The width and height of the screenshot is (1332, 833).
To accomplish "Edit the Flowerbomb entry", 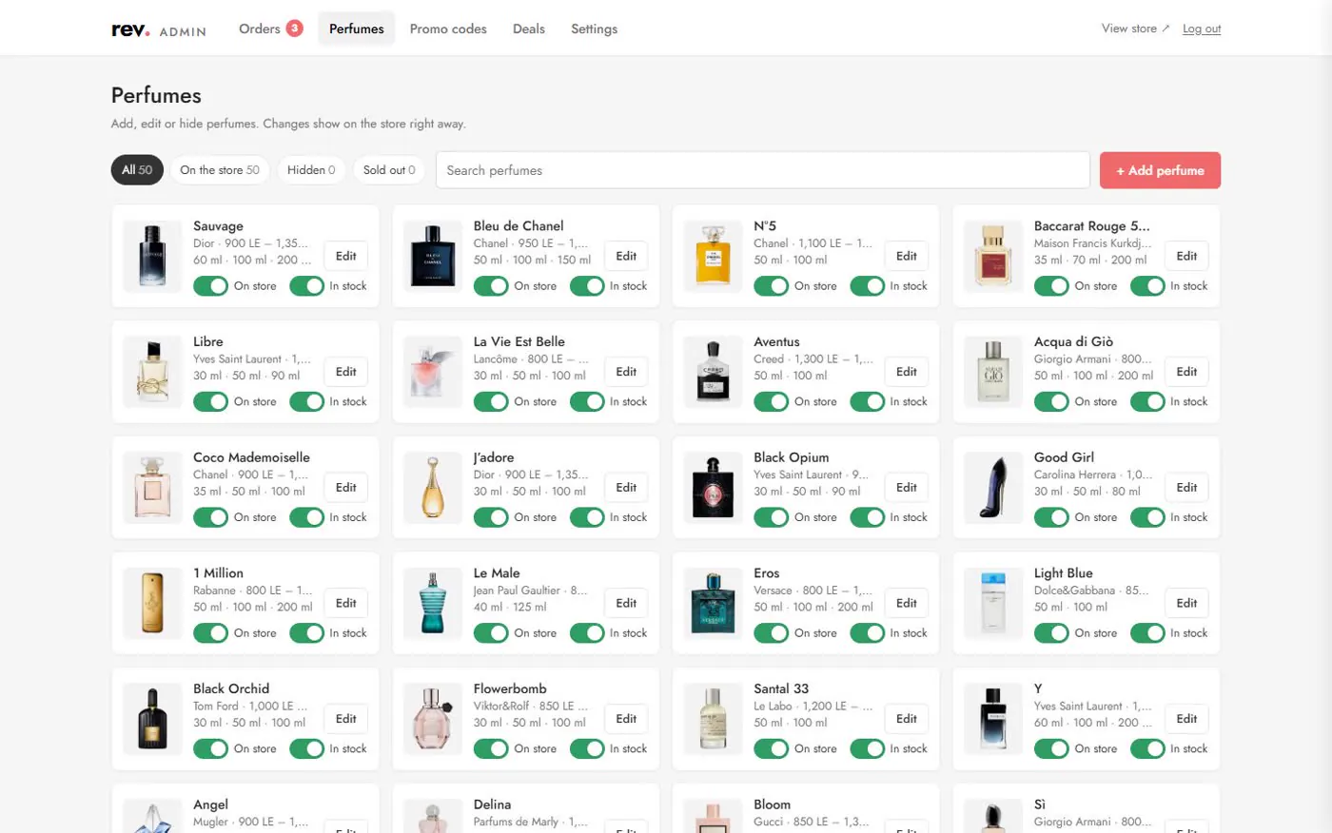I will point(626,719).
